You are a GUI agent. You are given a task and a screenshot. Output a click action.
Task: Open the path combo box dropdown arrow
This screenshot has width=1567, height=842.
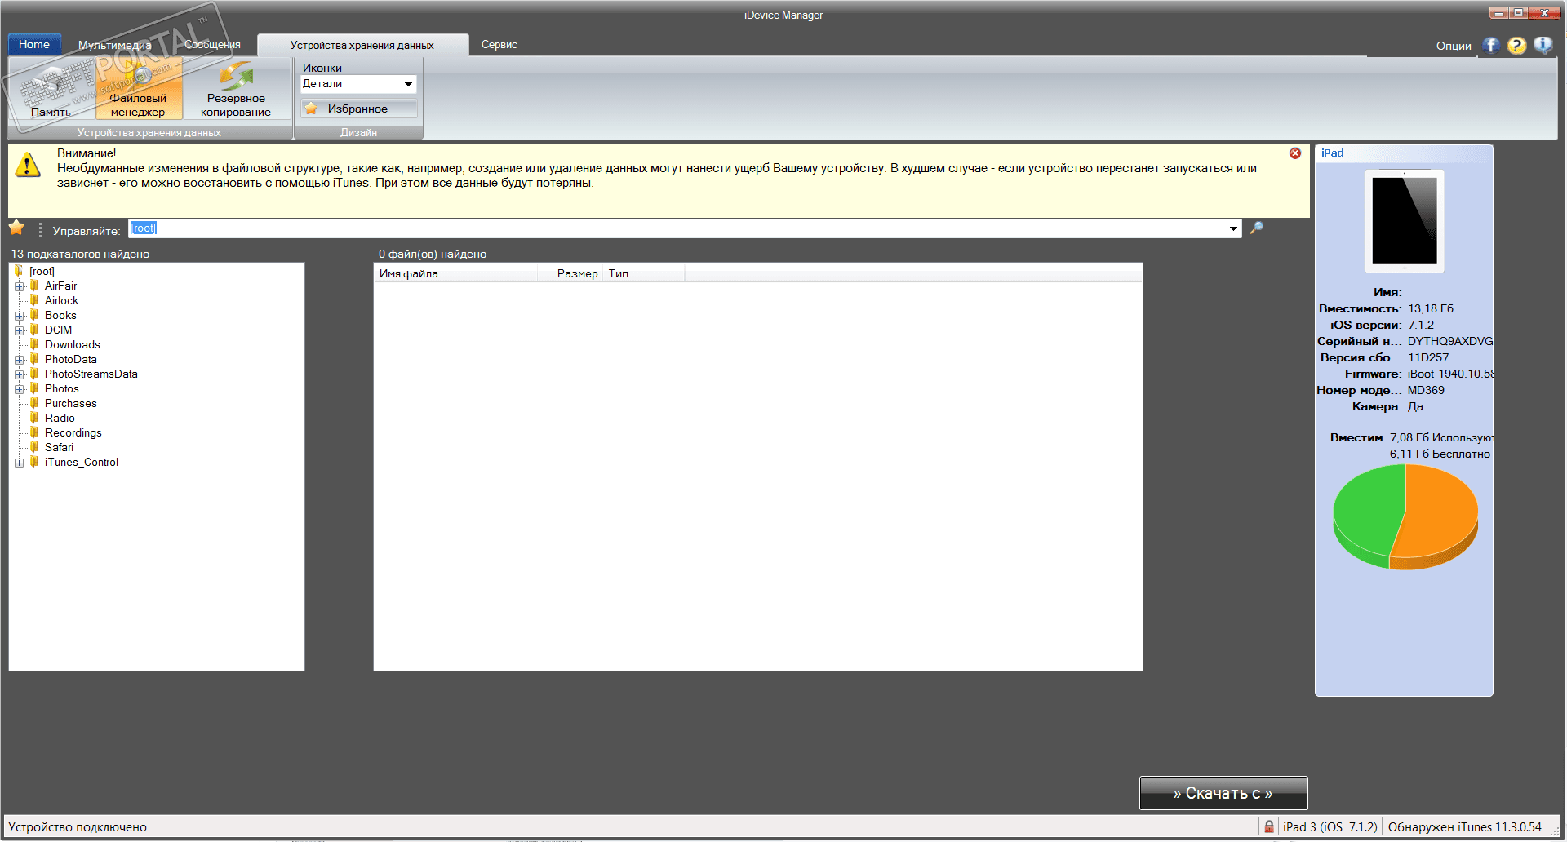[1233, 229]
